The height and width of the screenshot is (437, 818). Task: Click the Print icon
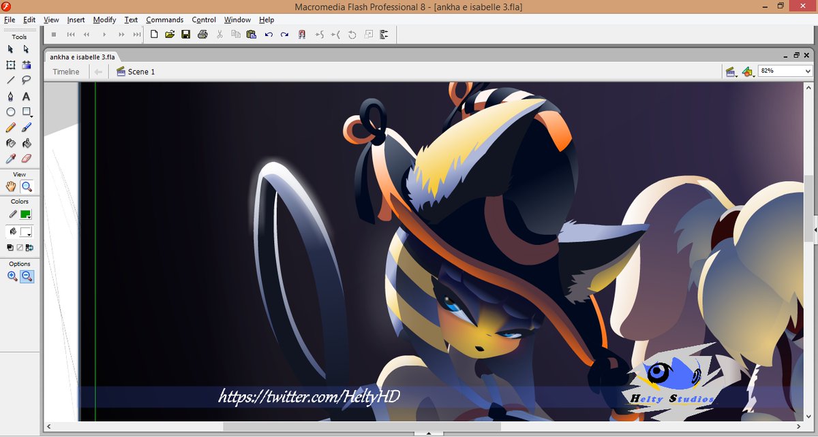pyautogui.click(x=202, y=34)
